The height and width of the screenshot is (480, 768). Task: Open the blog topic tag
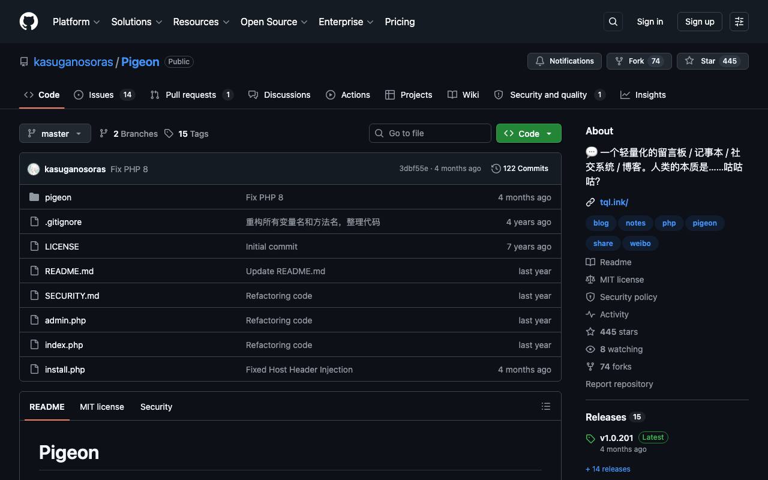click(601, 223)
